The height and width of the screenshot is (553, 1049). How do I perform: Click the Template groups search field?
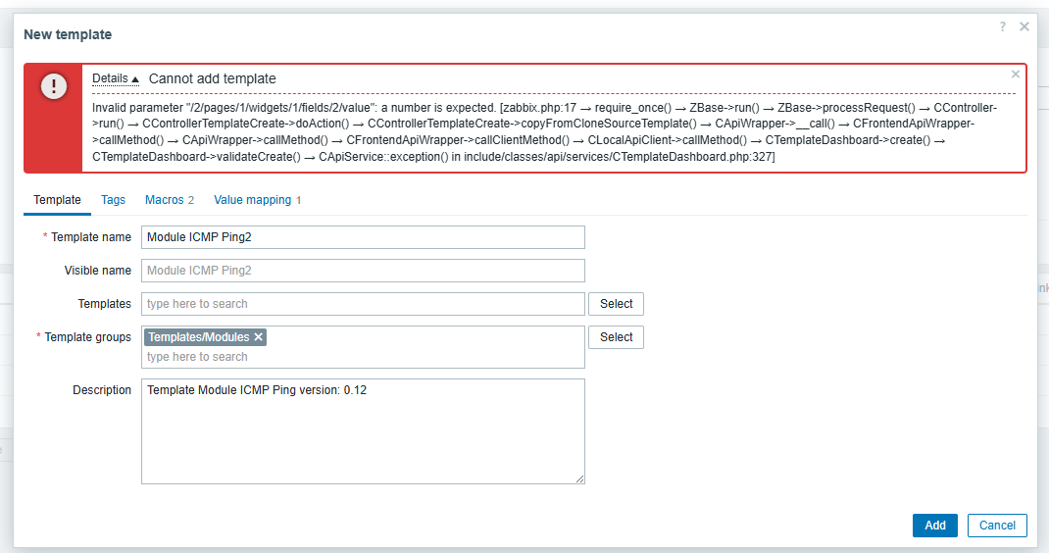pos(364,357)
